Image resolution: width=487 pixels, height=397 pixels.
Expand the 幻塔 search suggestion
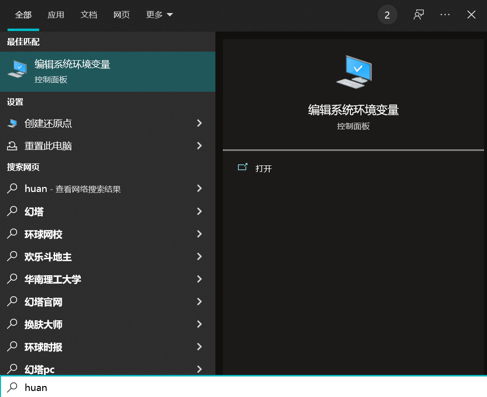tap(199, 211)
